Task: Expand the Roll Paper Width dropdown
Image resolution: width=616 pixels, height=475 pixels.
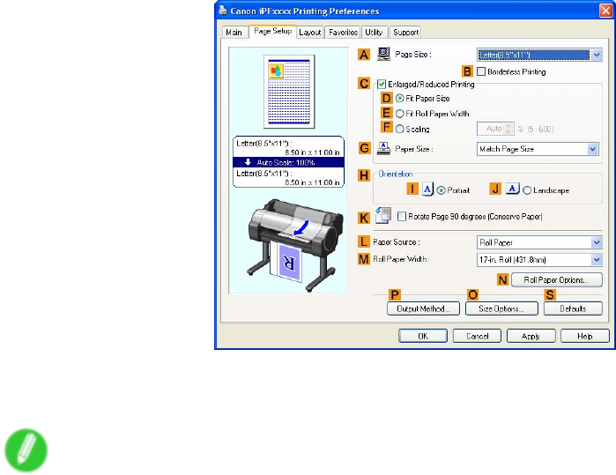Action: (539, 260)
